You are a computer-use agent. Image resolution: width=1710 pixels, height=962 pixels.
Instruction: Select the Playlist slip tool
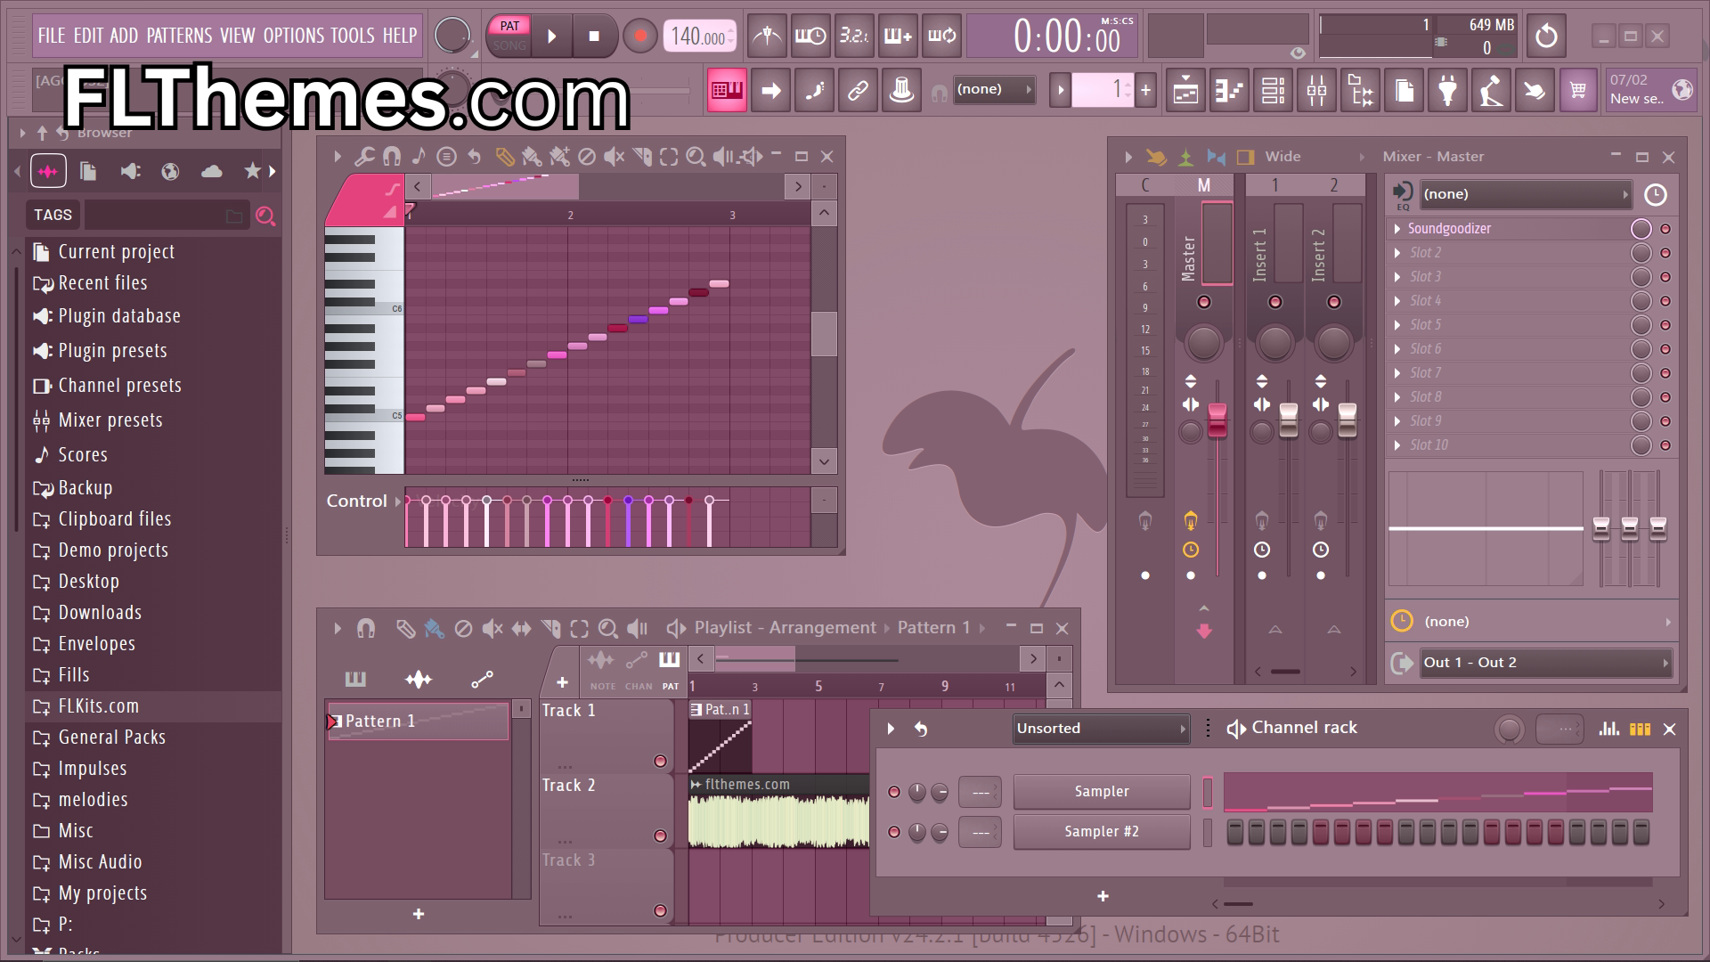tap(521, 629)
